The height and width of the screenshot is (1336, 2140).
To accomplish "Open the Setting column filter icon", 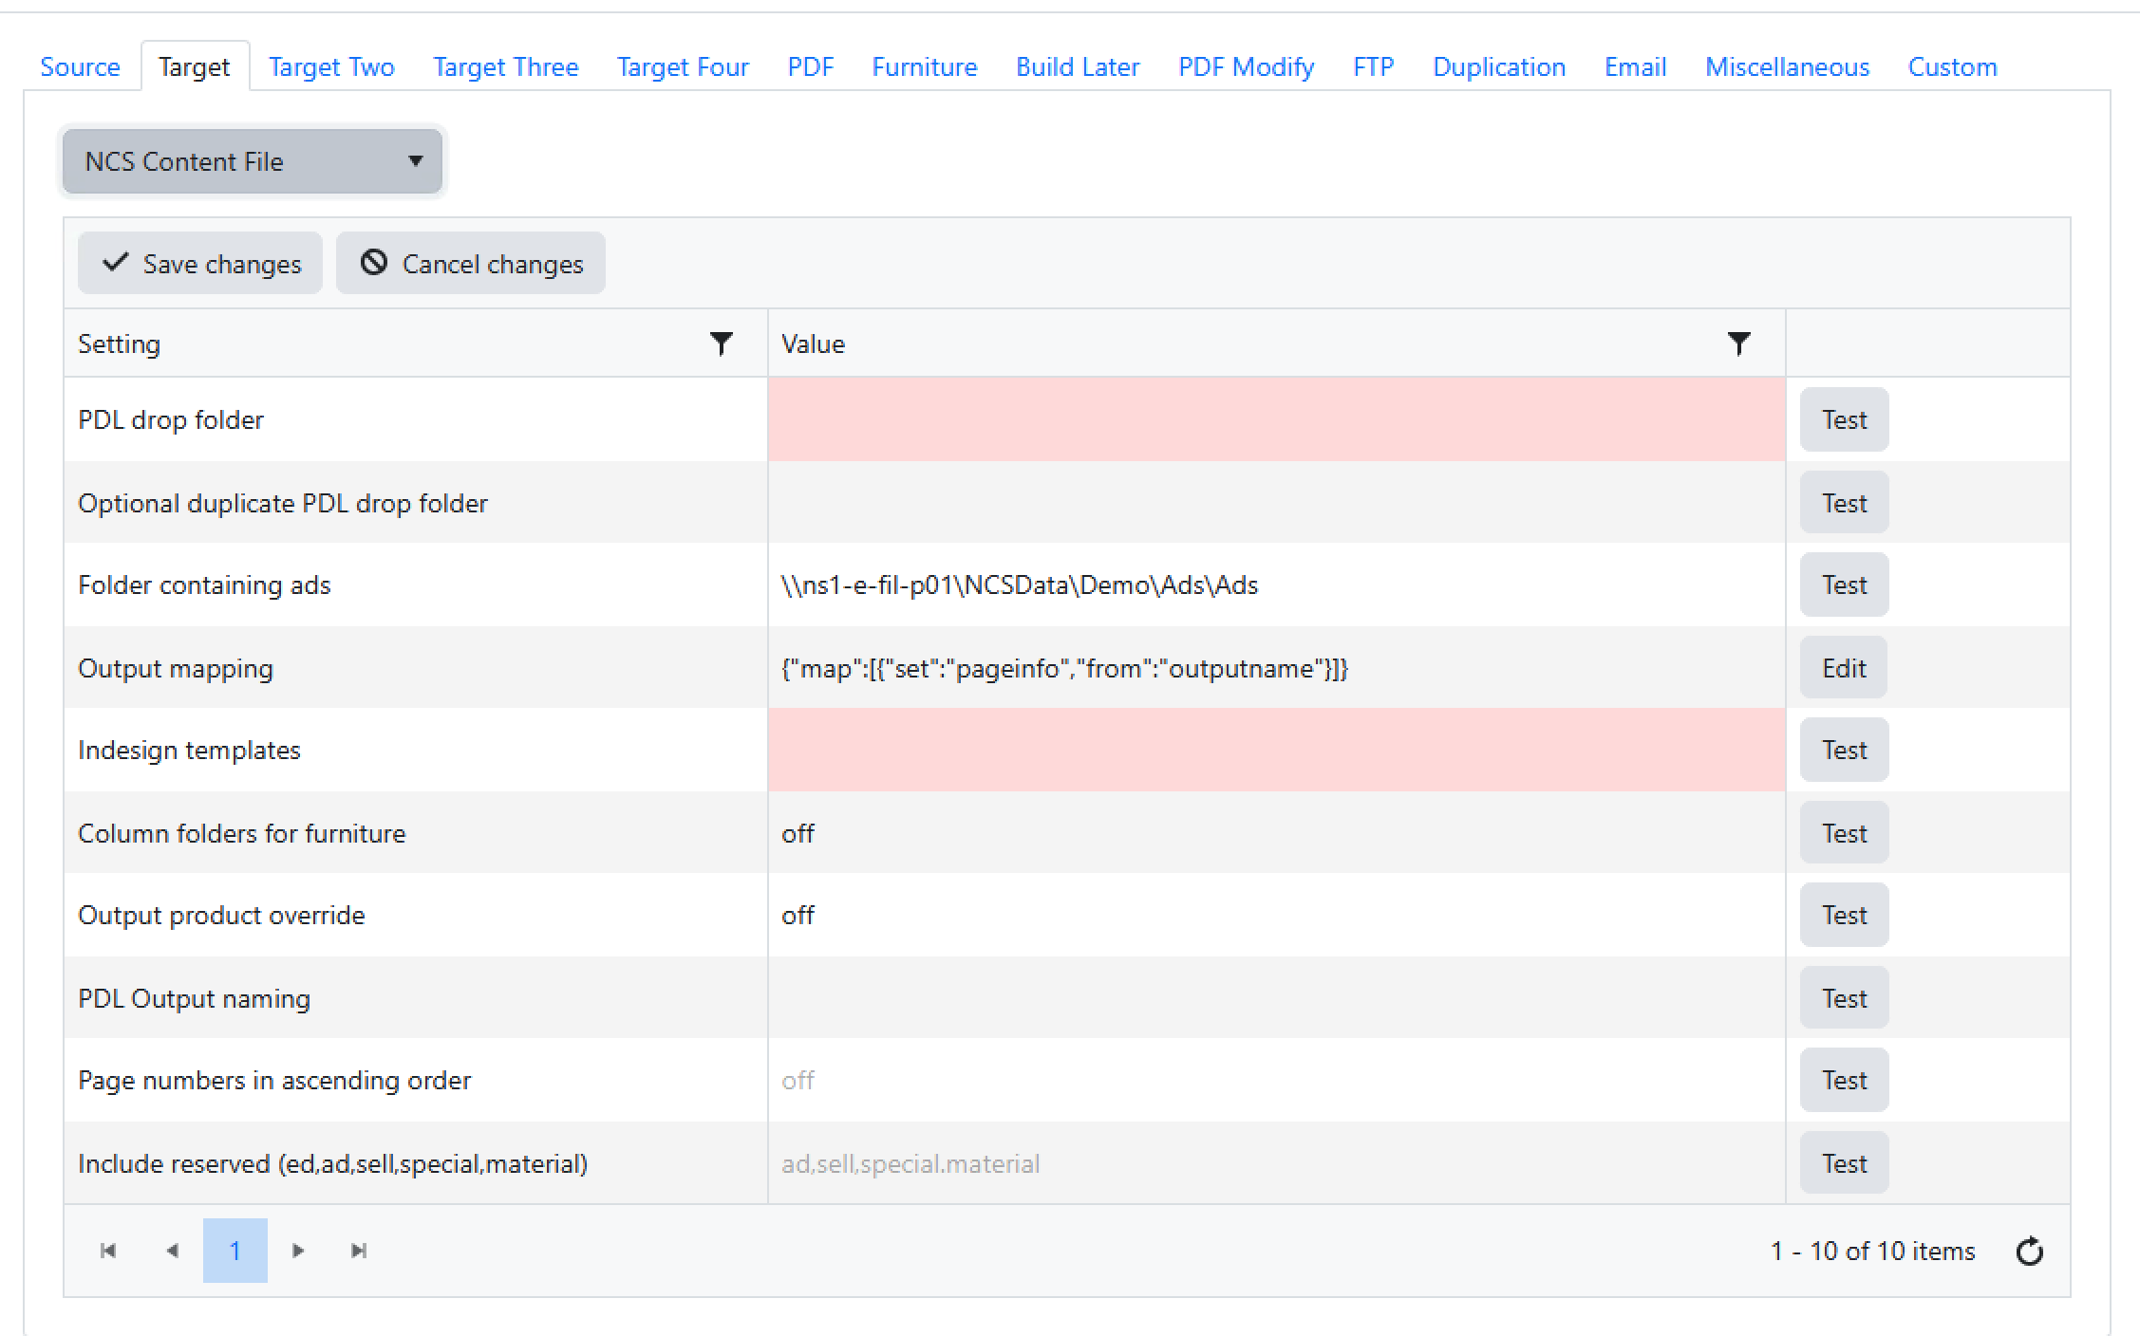I will pos(721,343).
